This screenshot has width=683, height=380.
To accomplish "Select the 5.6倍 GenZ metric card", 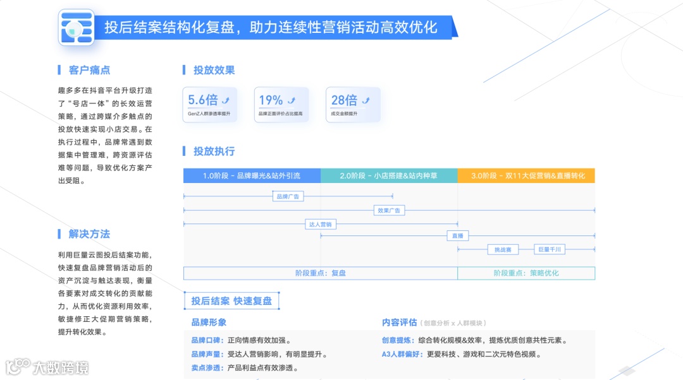I will [x=210, y=105].
